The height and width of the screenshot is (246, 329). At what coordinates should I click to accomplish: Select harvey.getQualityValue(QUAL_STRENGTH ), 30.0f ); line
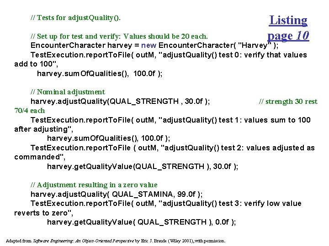(143, 167)
